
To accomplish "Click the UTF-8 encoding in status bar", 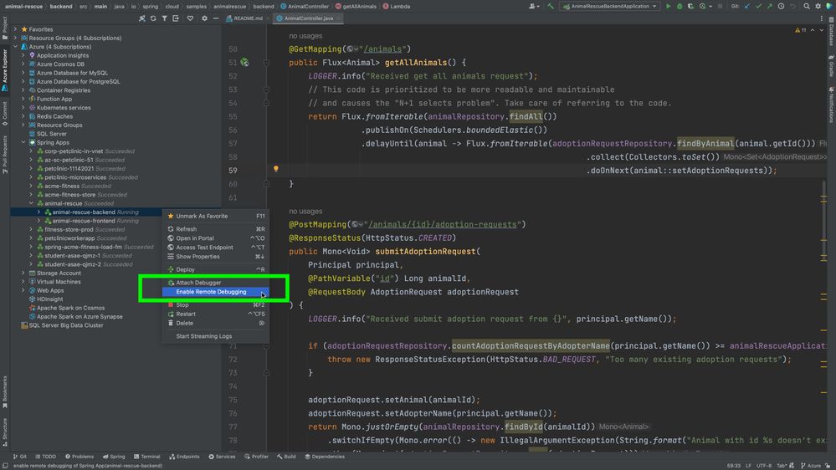I will click(764, 466).
